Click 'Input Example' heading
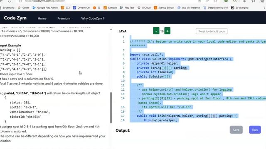 10,46
